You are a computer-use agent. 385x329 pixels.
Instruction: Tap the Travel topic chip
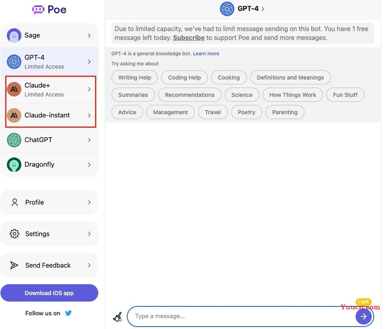coord(213,112)
